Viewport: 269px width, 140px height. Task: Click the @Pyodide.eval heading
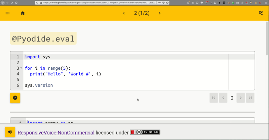(43, 39)
